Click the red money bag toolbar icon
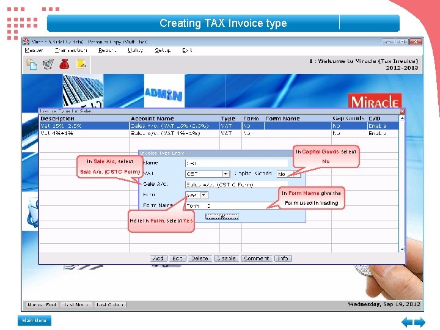Image resolution: width=440 pixels, height=330 pixels. point(64,64)
